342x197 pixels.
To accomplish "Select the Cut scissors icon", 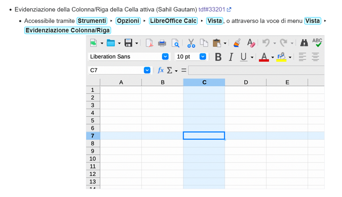I will coord(191,43).
